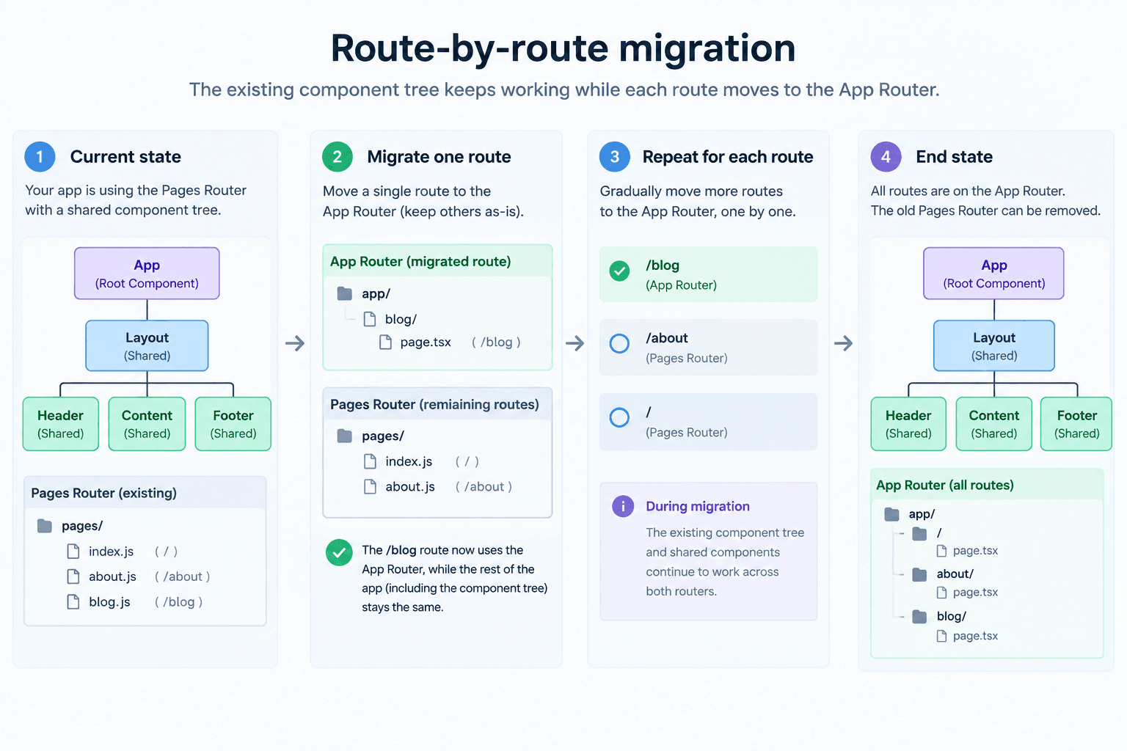Click the pages/ folder icon under Pages Router (existing)
Viewport: 1127px width, 751px height.
(x=45, y=526)
